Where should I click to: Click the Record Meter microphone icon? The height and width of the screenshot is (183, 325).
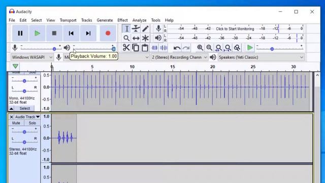click(x=158, y=28)
